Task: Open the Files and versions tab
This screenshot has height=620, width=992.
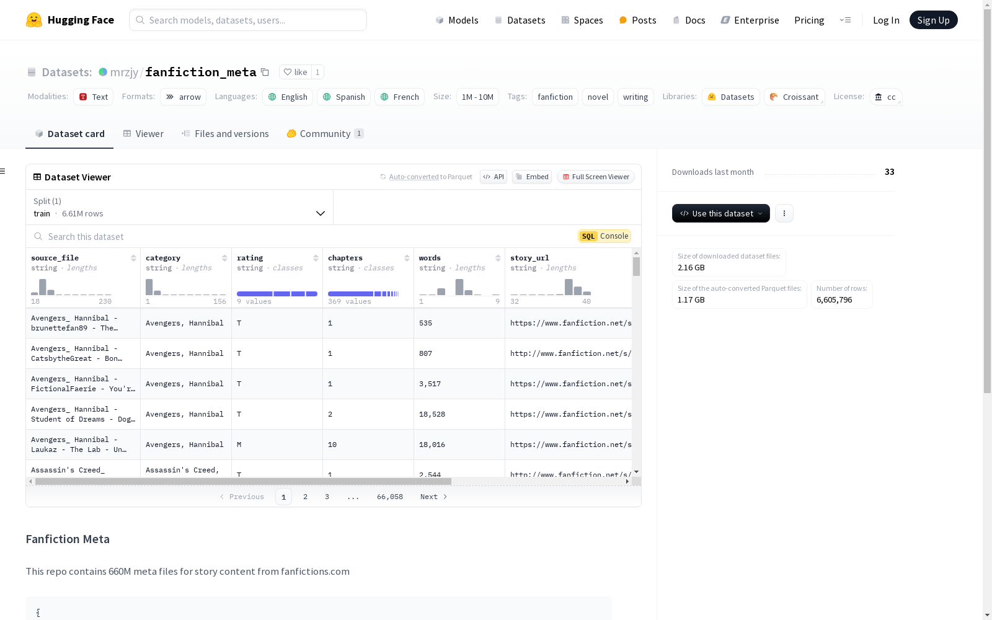Action: 225,134
